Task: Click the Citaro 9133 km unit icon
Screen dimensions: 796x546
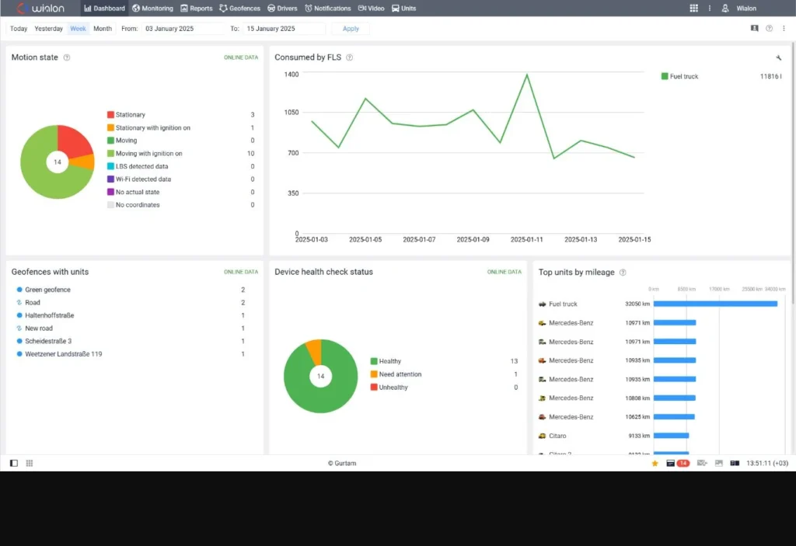Action: [x=542, y=436]
